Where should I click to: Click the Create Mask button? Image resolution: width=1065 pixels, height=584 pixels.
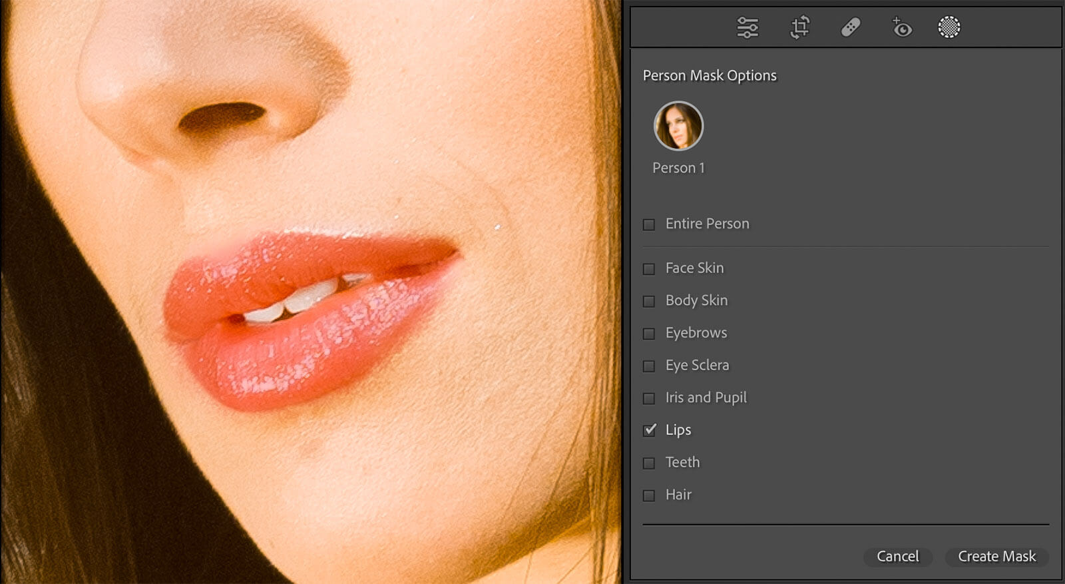pos(996,557)
